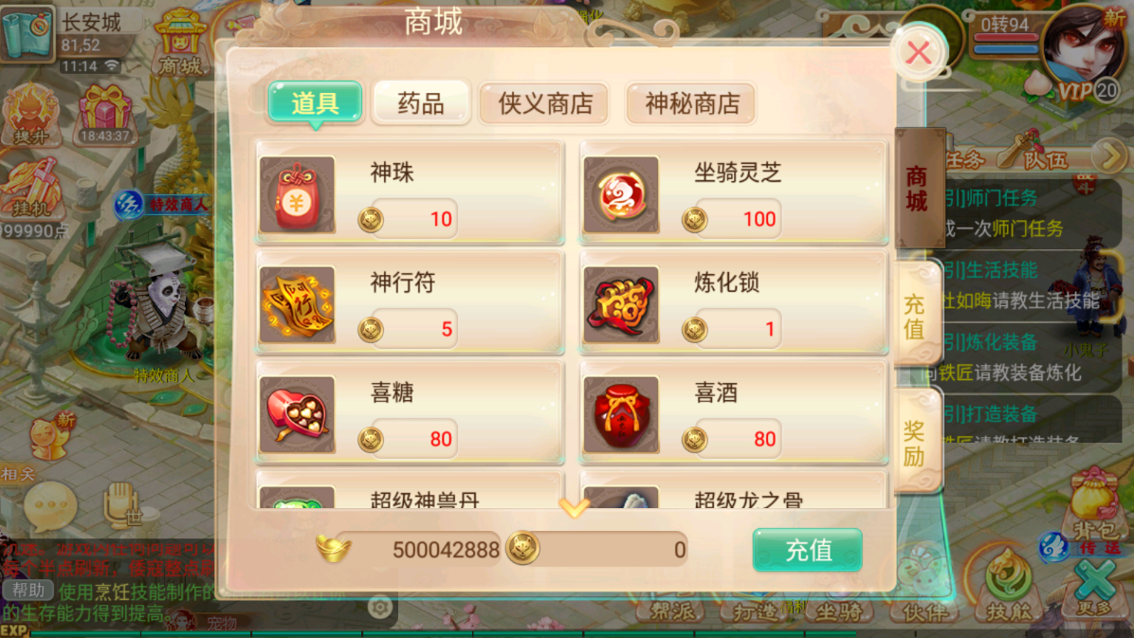Select the 喜酒 wine jar icon

point(621,414)
